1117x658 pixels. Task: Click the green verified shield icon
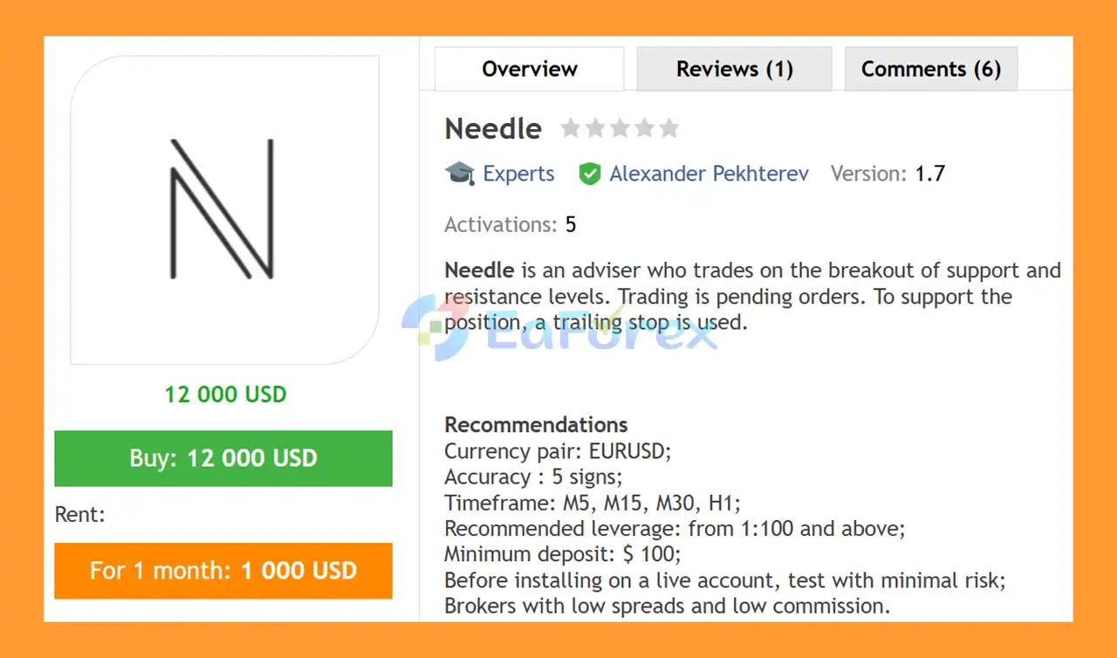590,175
